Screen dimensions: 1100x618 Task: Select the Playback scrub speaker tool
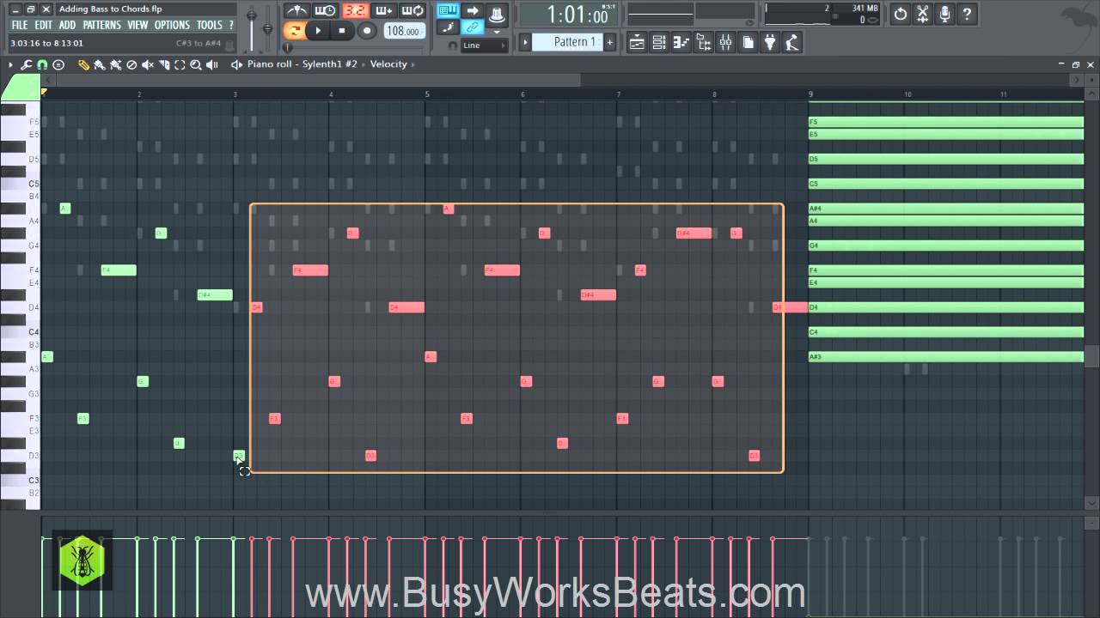[x=212, y=64]
